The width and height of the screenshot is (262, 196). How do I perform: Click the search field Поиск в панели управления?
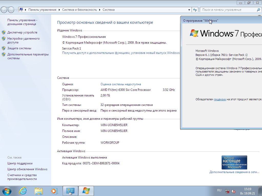coord(228,10)
